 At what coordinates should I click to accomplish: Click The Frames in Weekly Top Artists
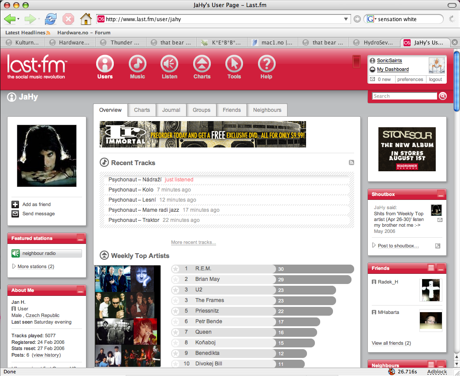click(209, 300)
